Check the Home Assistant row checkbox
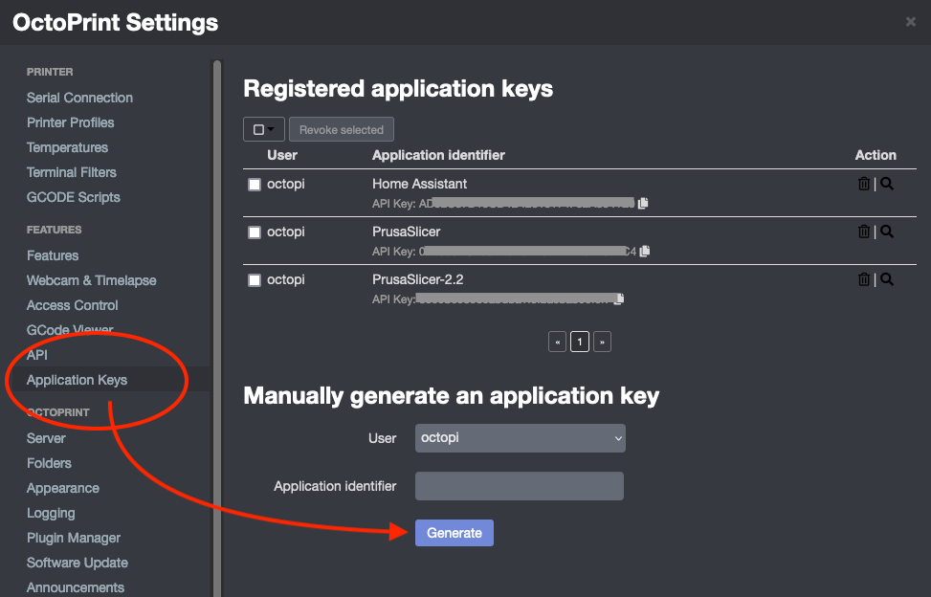The width and height of the screenshot is (931, 597). (255, 185)
